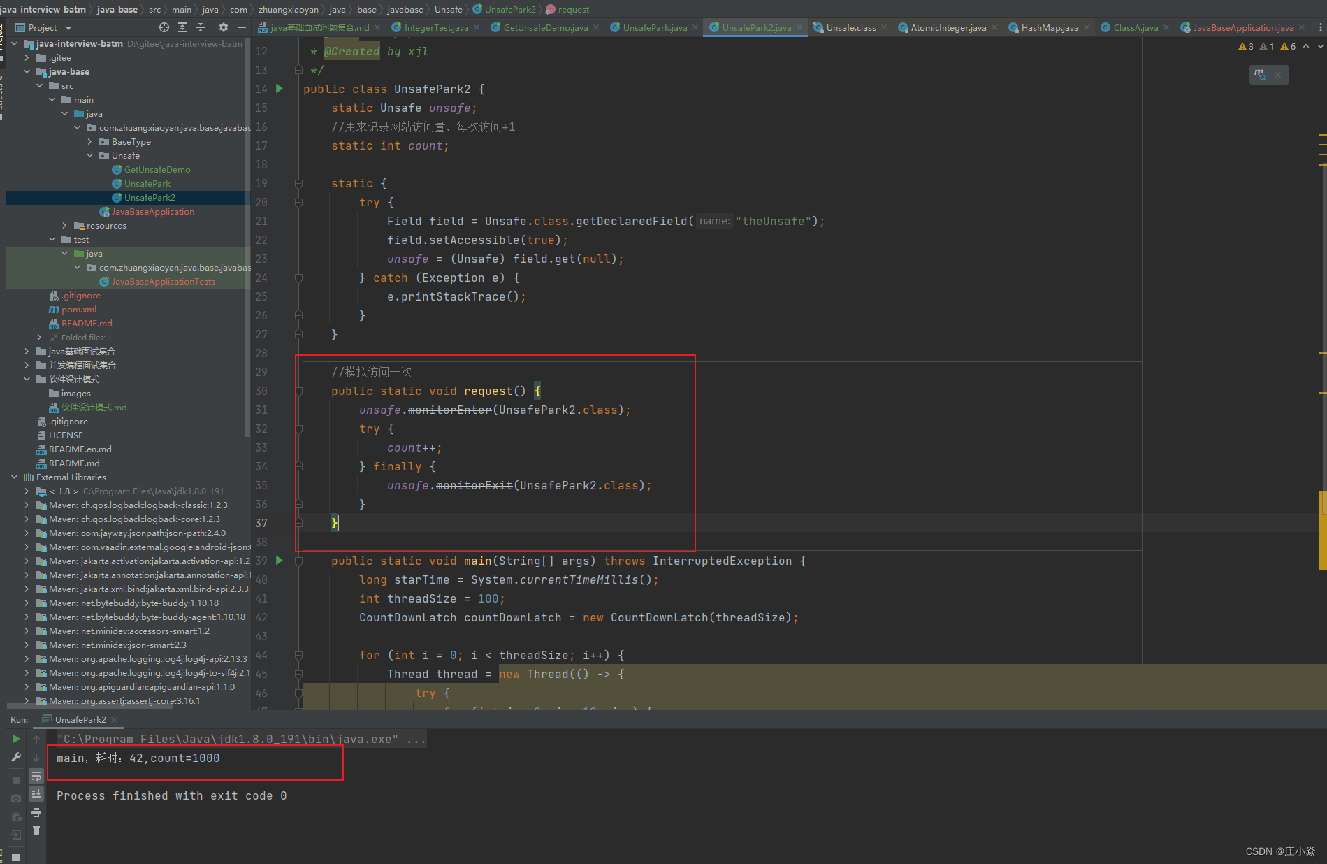
Task: Collapse the src folder
Action: [x=39, y=86]
